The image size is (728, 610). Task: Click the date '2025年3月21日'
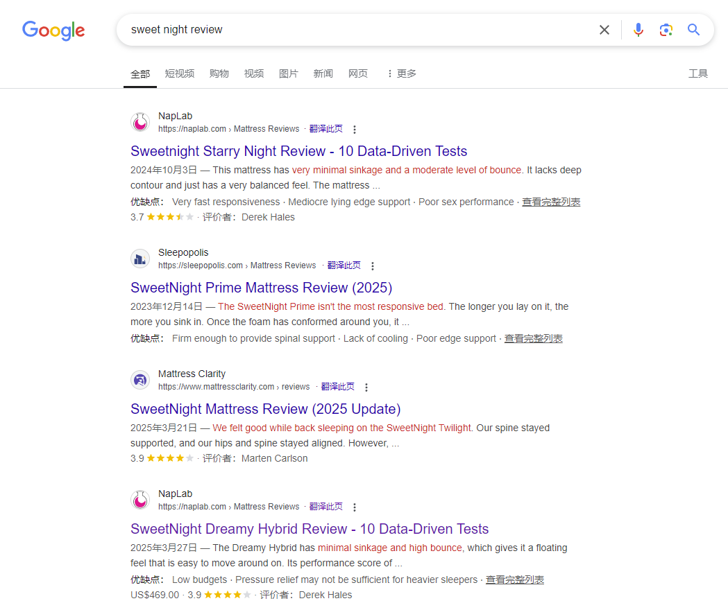tap(164, 428)
